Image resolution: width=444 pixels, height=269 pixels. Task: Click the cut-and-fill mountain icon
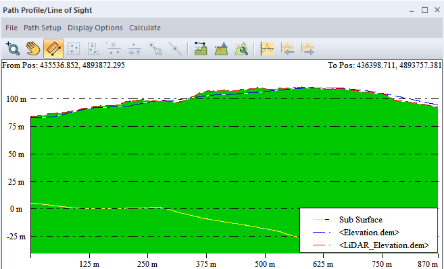click(x=221, y=49)
